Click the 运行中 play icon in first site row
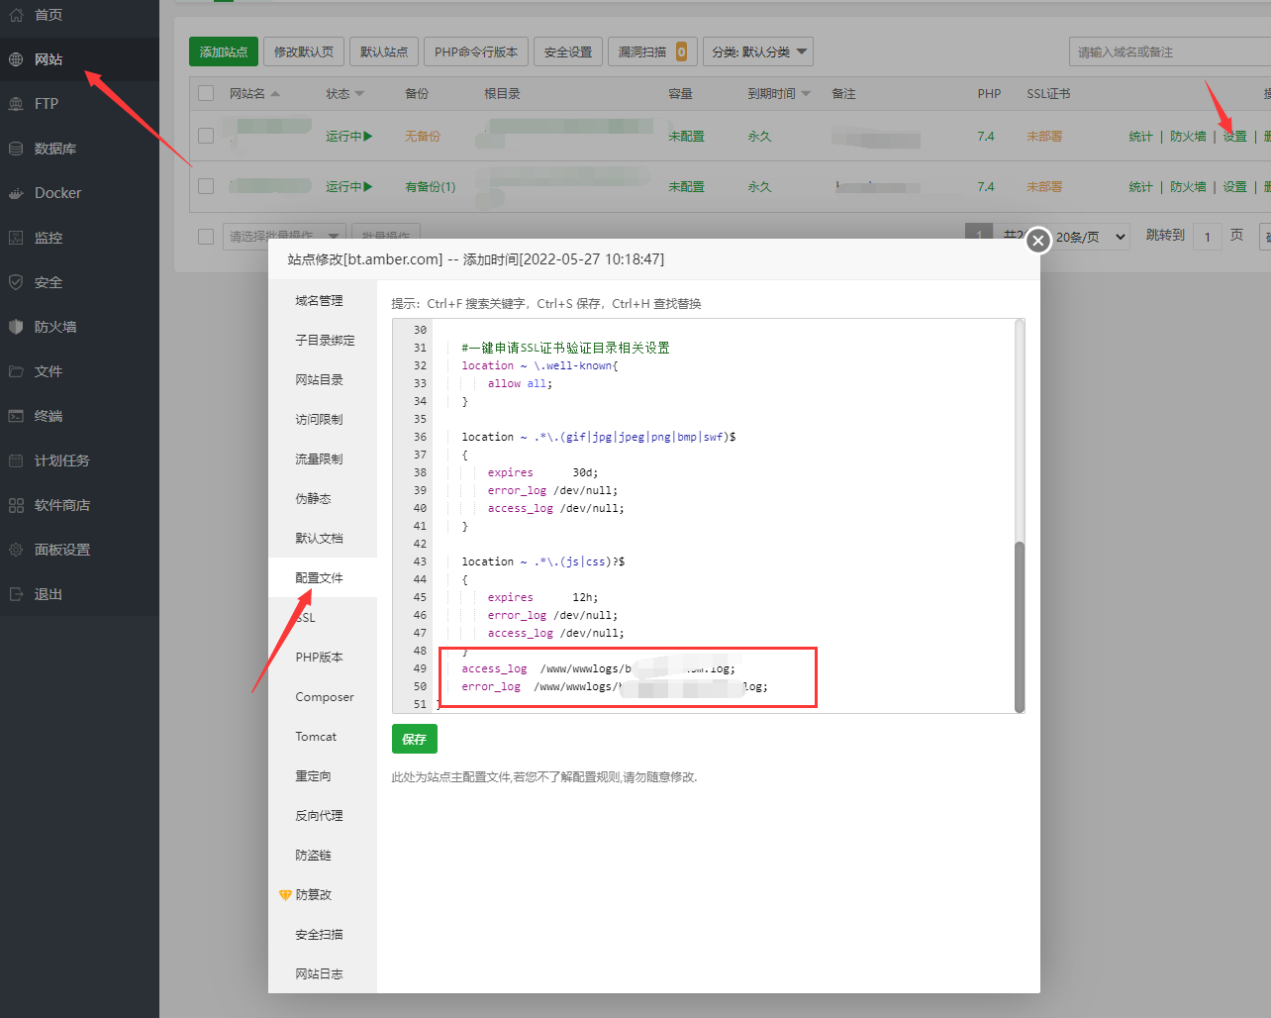Screen dimensions: 1271x1018 pyautogui.click(x=368, y=137)
